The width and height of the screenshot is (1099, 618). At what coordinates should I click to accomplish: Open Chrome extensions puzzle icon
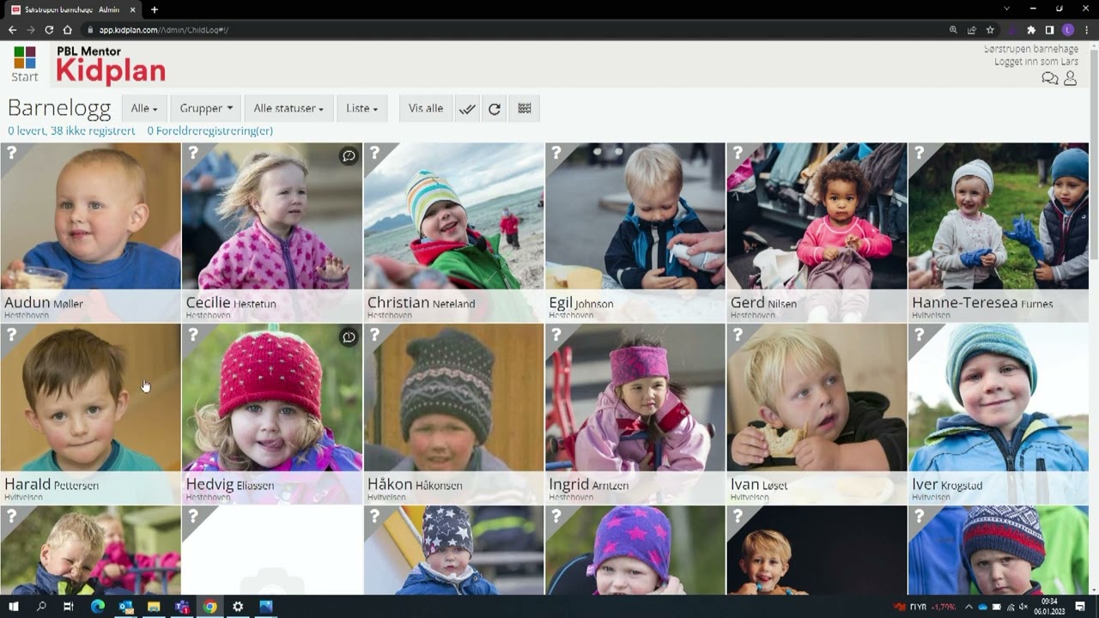tap(1031, 30)
